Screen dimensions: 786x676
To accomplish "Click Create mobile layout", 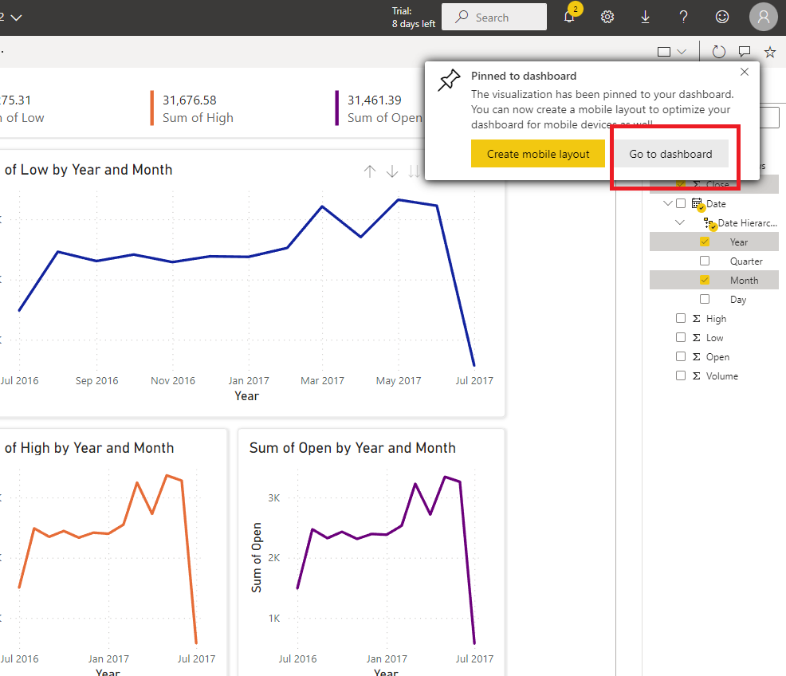I will pyautogui.click(x=538, y=154).
